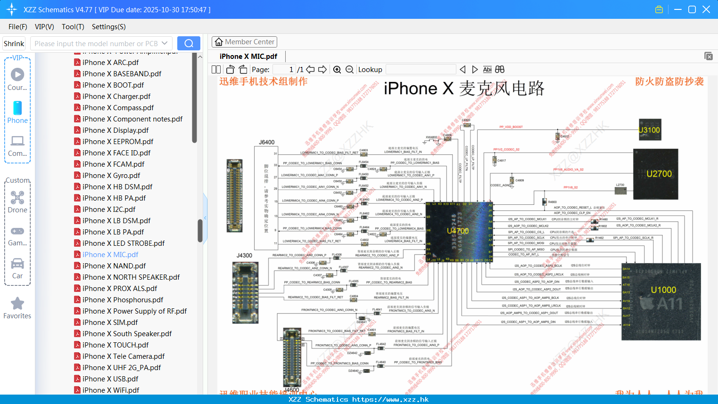Open iPhone X Compass.pdf
This screenshot has height=404, width=718.
point(118,107)
